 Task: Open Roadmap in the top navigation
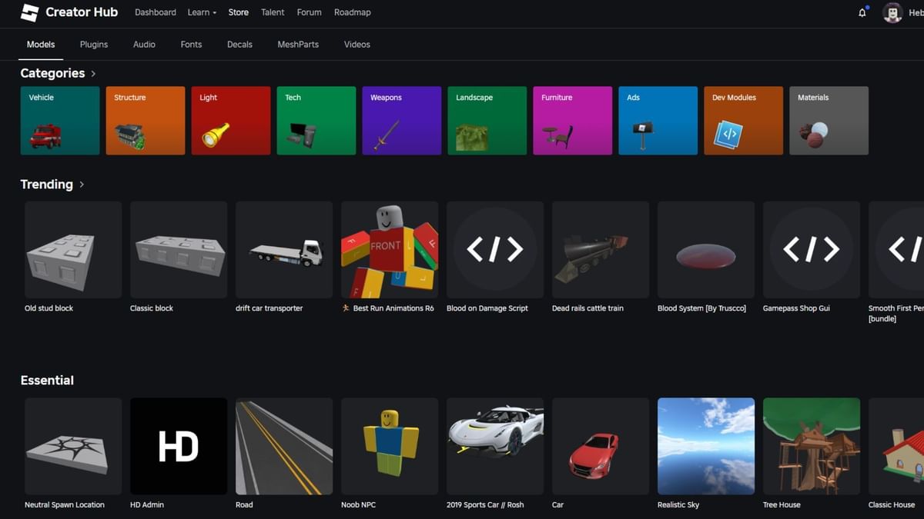pyautogui.click(x=352, y=12)
